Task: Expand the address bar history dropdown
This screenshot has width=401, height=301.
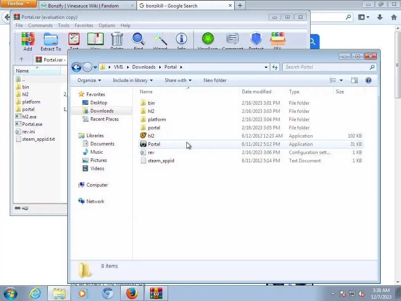Action: point(266,67)
